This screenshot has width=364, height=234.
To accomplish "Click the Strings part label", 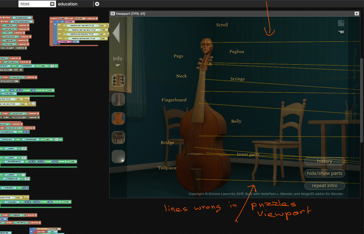I will pyautogui.click(x=237, y=79).
